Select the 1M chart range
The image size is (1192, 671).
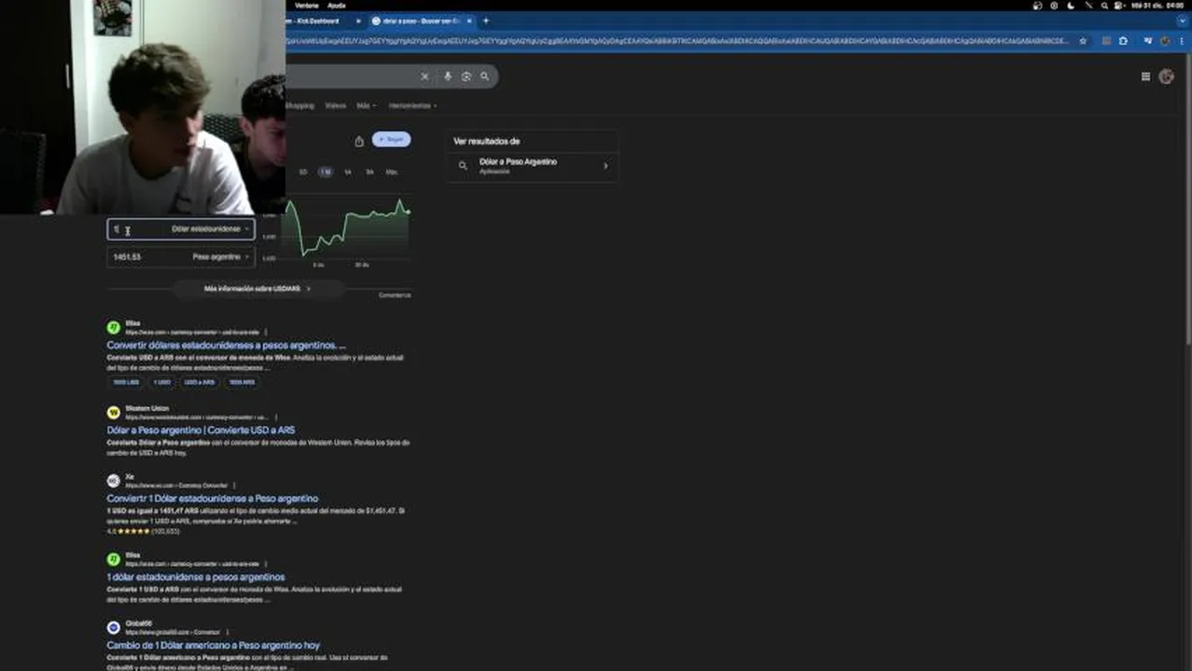326,172
